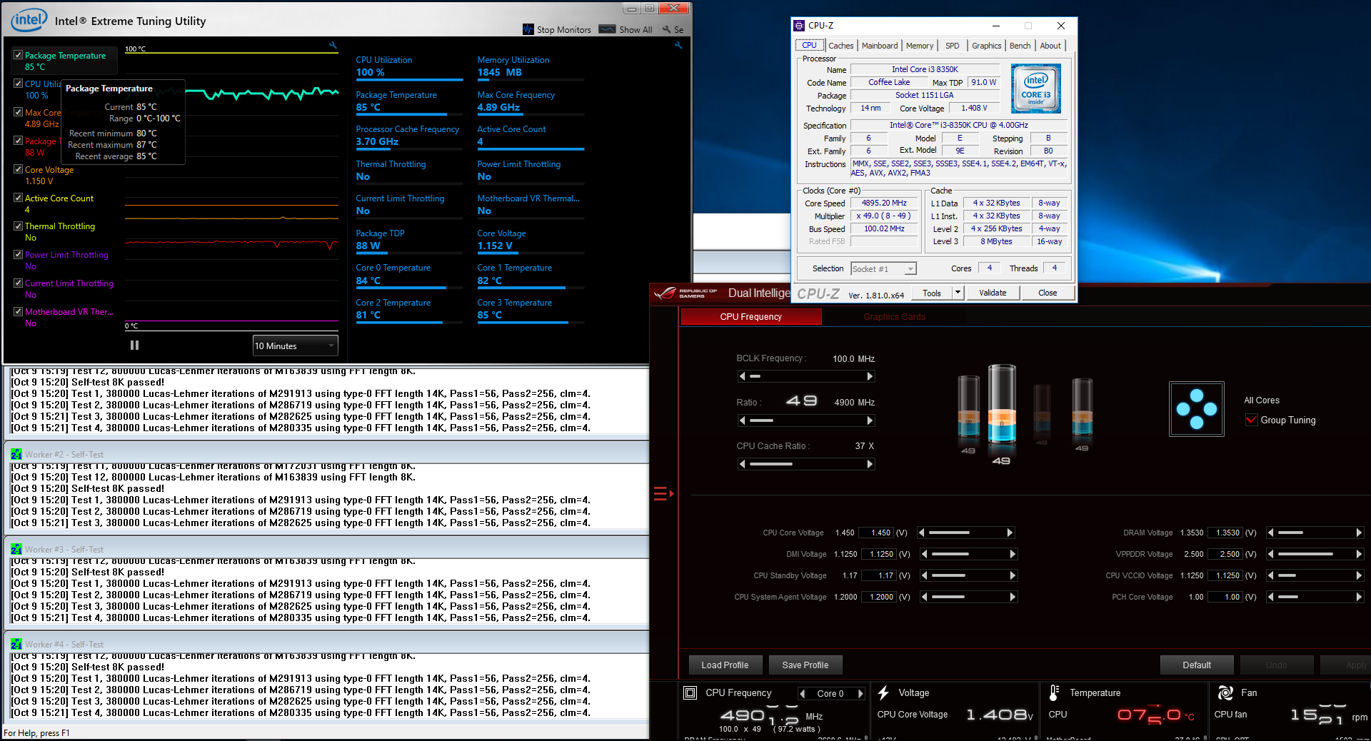Toggle Power Limit Throttling checkbox
The image size is (1371, 741).
coord(19,254)
